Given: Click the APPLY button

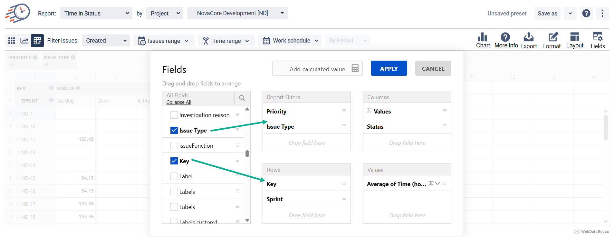Looking at the screenshot, I should click(x=389, y=68).
